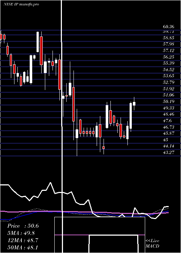The width and height of the screenshot is (181, 253).
Task: Select the 58.85 price axis label
Action: pos(168,38)
